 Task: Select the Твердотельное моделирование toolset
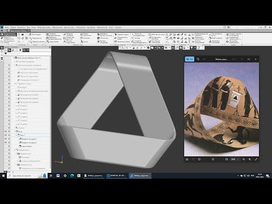[x=8, y=35]
